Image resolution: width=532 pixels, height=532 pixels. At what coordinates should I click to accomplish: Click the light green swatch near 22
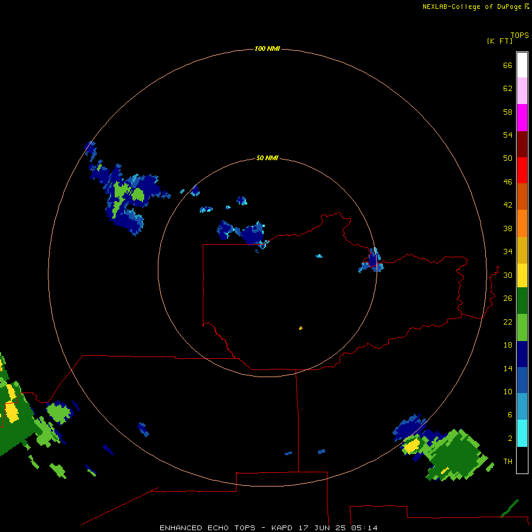click(522, 327)
